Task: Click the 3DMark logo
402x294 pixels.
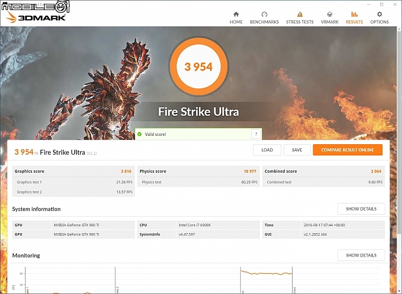Action: [36, 17]
